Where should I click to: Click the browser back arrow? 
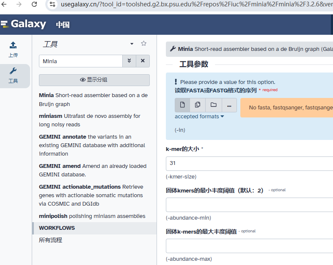click(x=4, y=4)
